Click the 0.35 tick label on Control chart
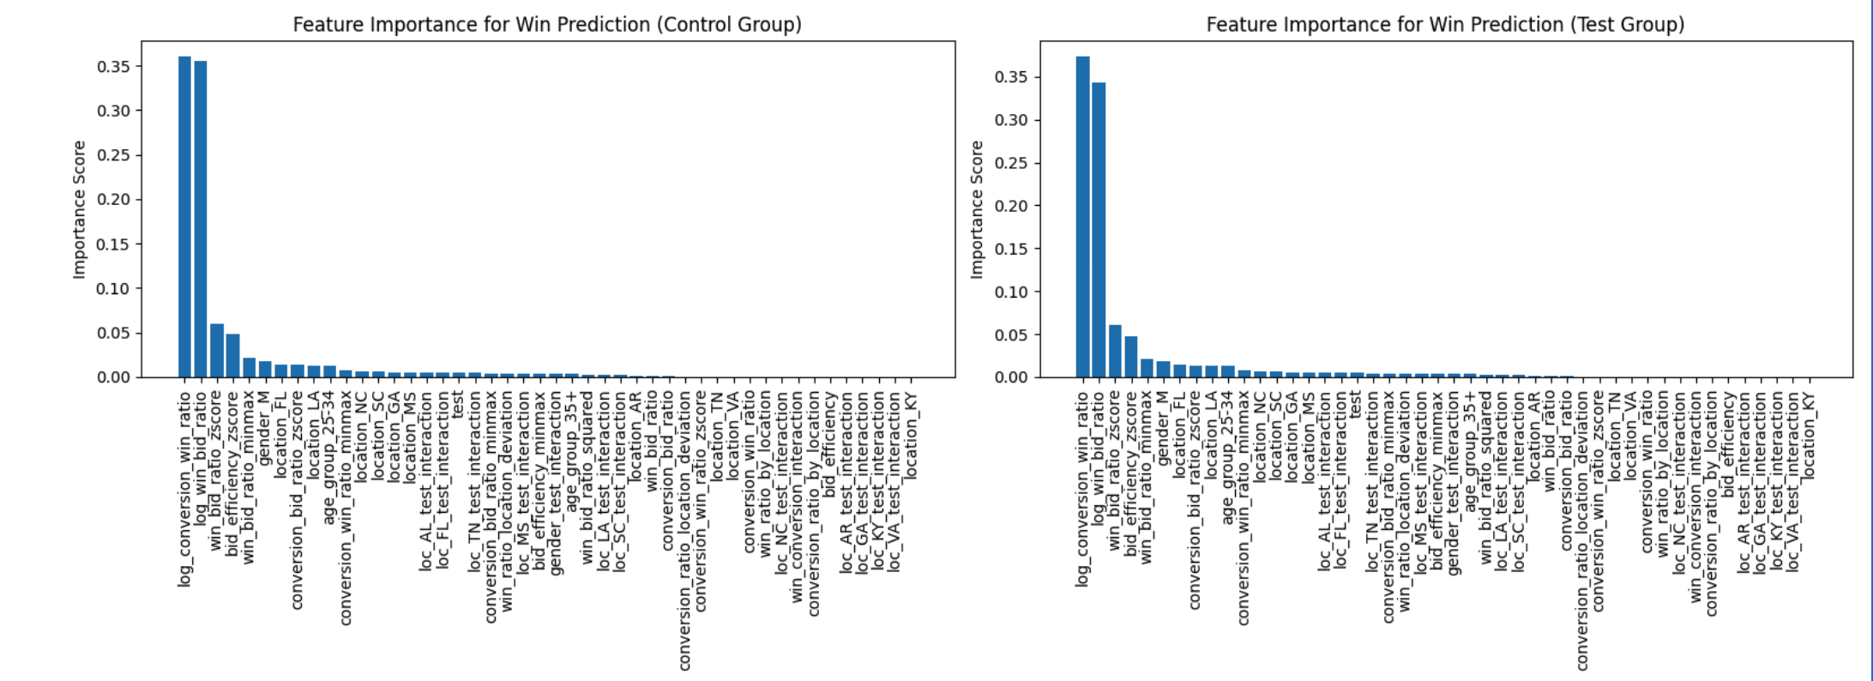1873x681 pixels. click(x=113, y=67)
